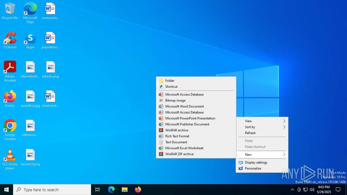Choose Personalize from the context menu
347x195 pixels.
(x=262, y=168)
